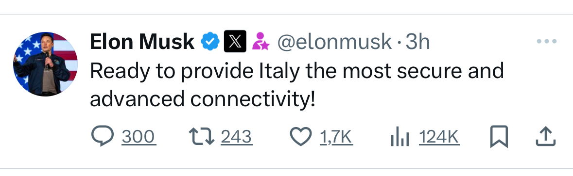Open Elon Musk's profile picture

45,64
